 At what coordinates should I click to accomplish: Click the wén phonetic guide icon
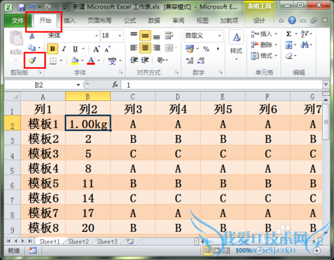[x=112, y=61]
